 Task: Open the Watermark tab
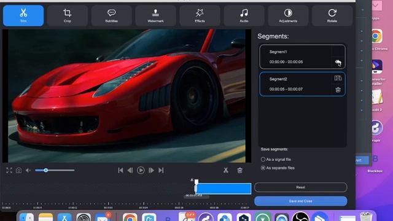tap(155, 15)
